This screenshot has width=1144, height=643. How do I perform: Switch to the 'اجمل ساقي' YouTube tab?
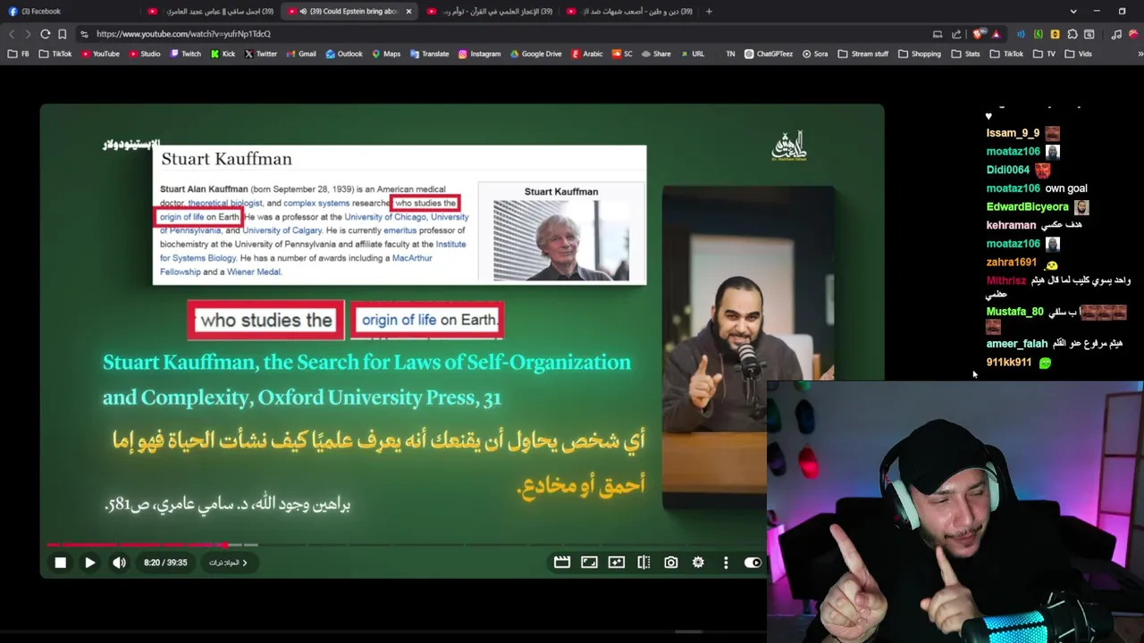[x=211, y=11]
